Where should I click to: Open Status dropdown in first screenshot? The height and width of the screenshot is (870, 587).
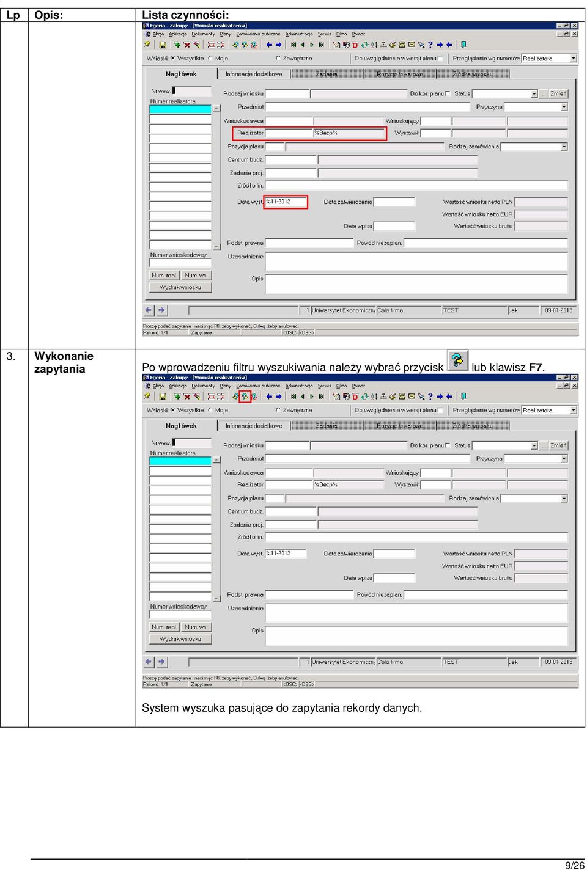pyautogui.click(x=534, y=94)
